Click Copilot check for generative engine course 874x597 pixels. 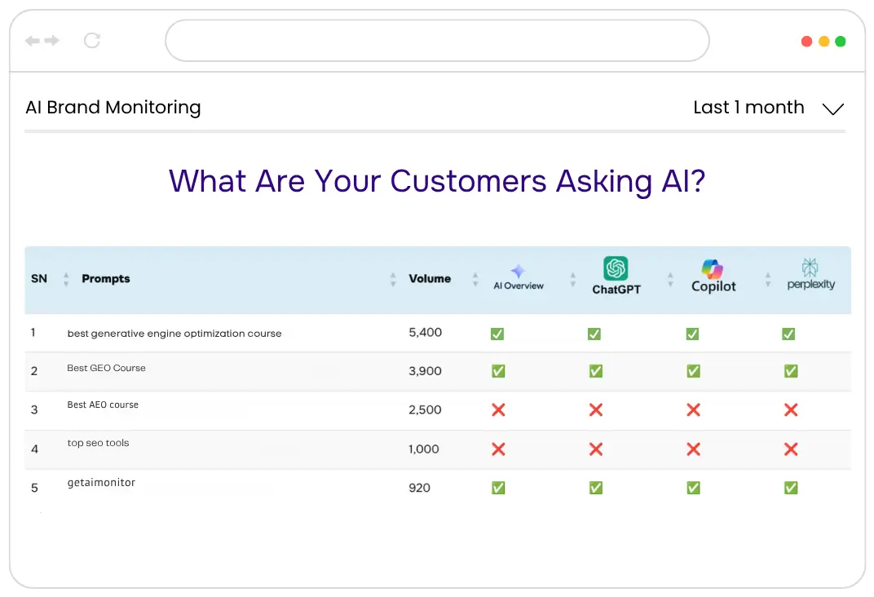692,334
